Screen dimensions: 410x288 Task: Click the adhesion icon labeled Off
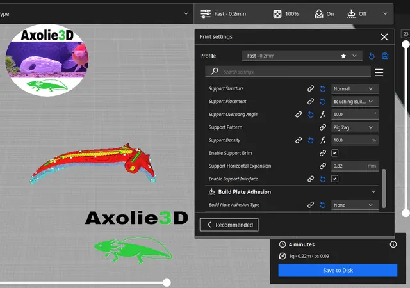(351, 13)
